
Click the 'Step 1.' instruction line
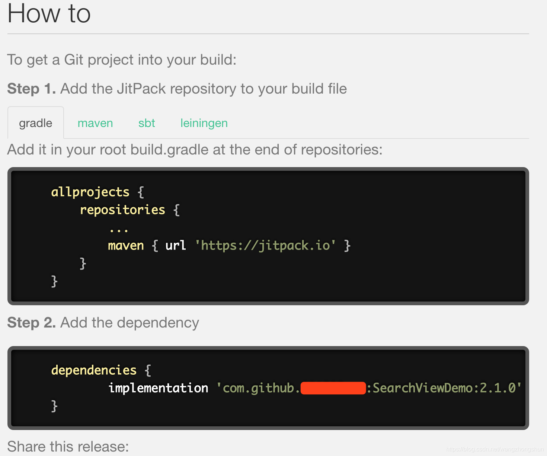[177, 89]
